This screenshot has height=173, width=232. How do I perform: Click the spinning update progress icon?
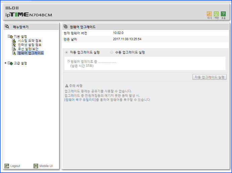pyautogui.click(x=68, y=61)
